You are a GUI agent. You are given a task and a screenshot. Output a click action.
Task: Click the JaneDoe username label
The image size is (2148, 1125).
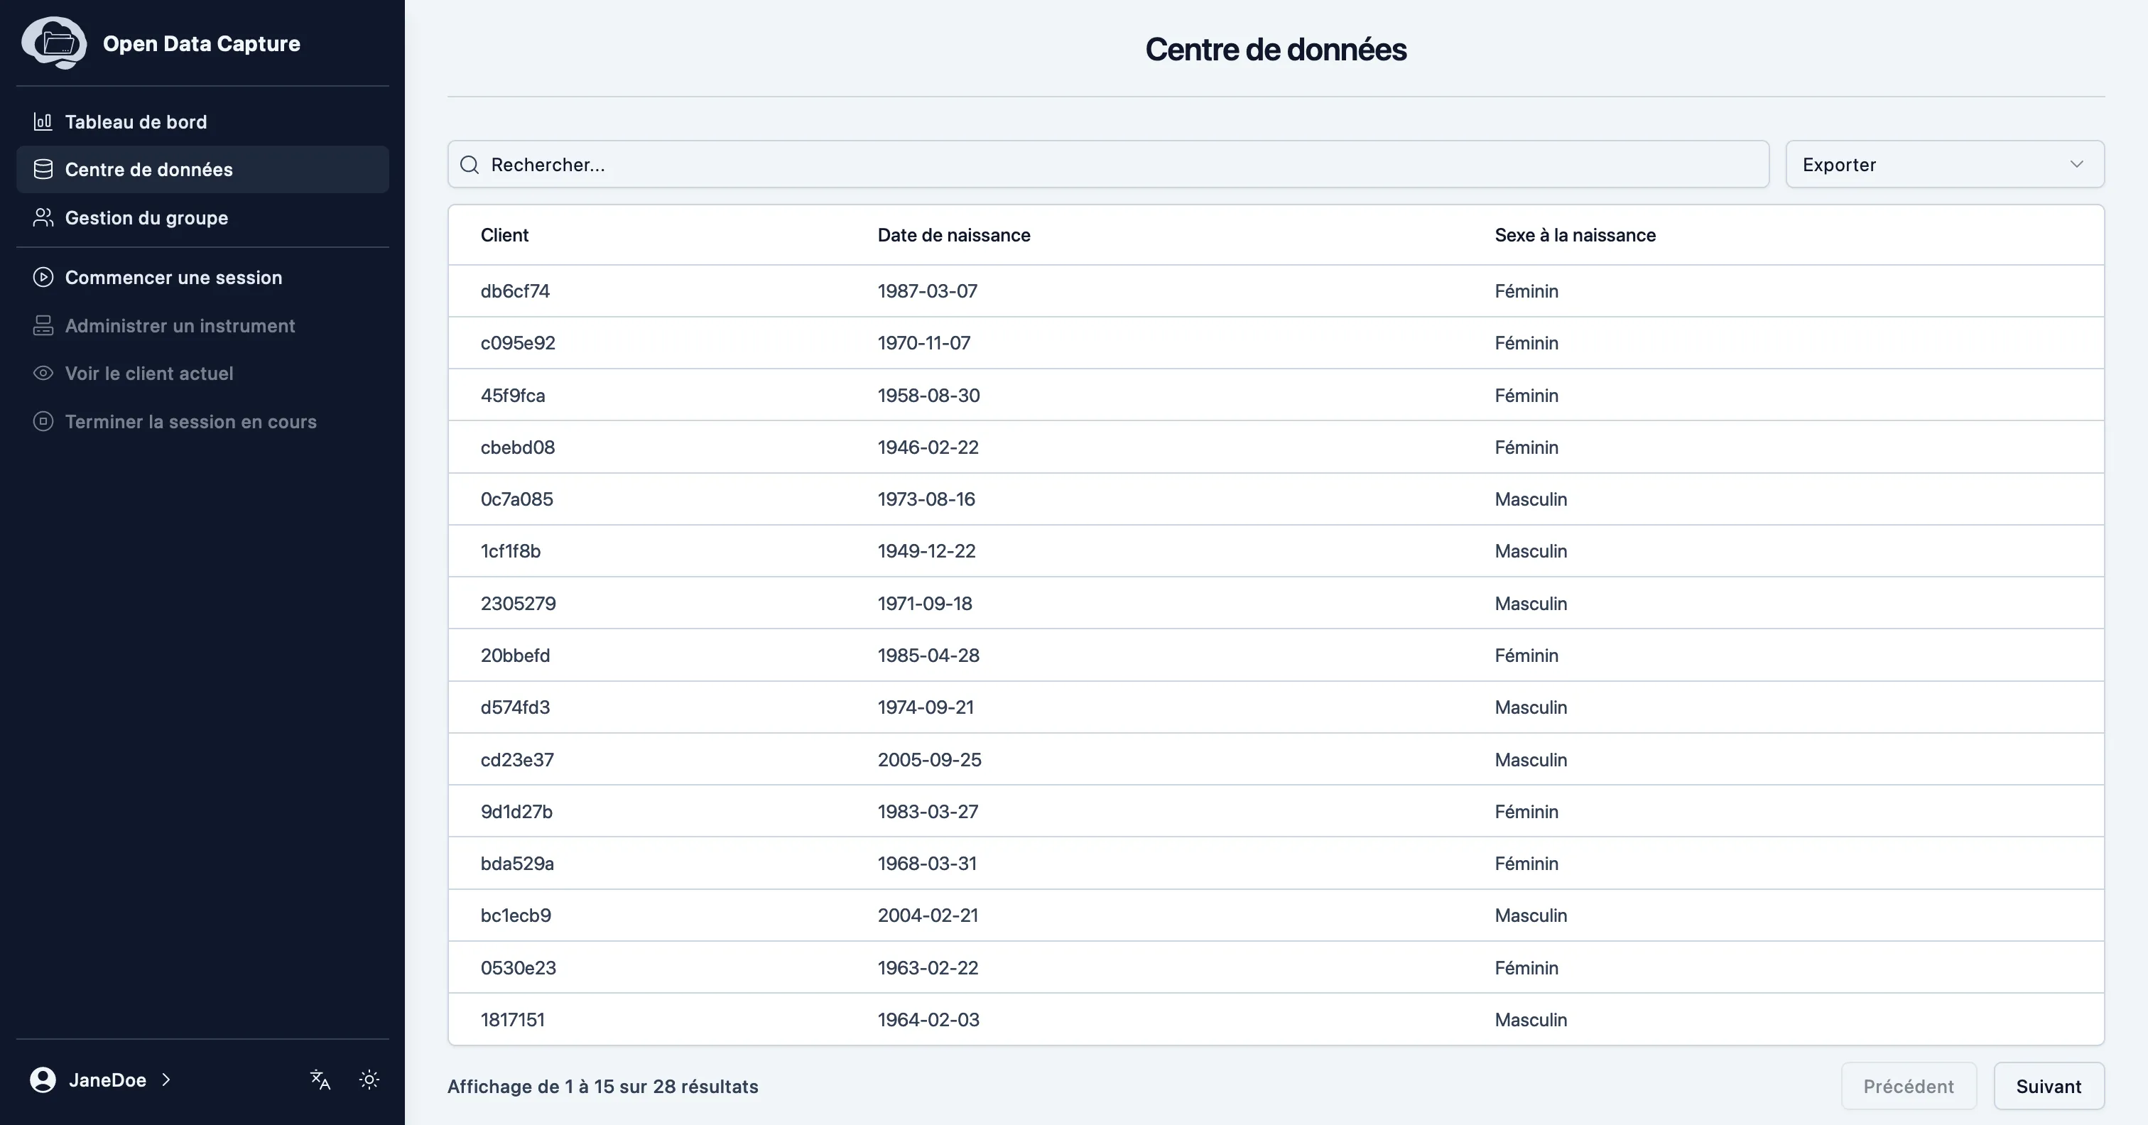107,1079
